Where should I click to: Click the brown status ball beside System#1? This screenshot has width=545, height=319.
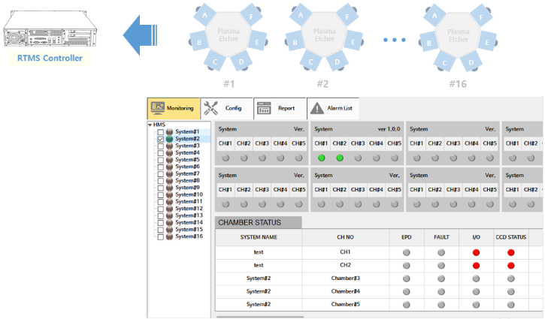tap(169, 132)
